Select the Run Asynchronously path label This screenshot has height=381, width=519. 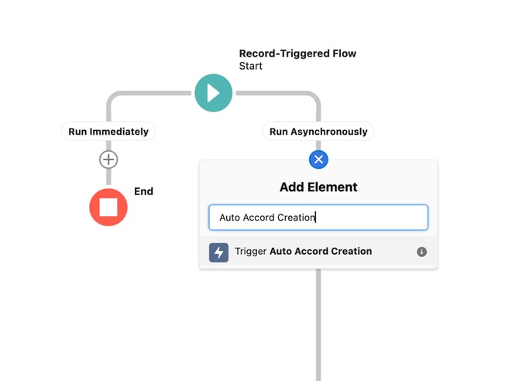[x=318, y=132]
